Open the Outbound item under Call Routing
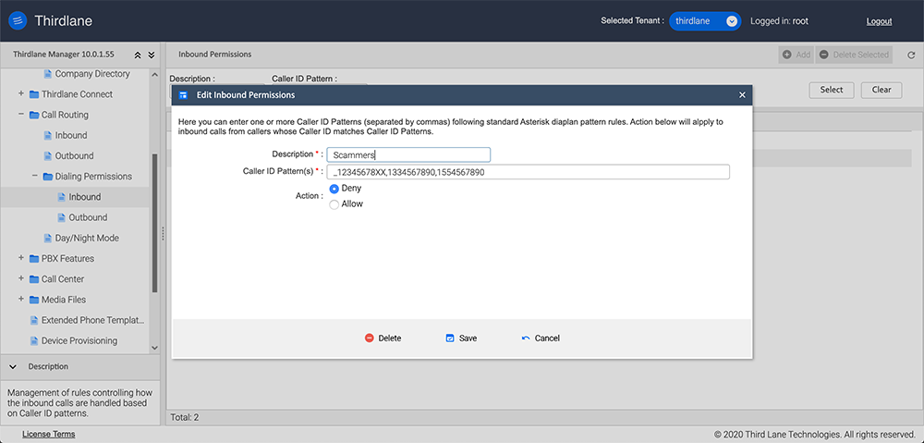 (x=74, y=155)
